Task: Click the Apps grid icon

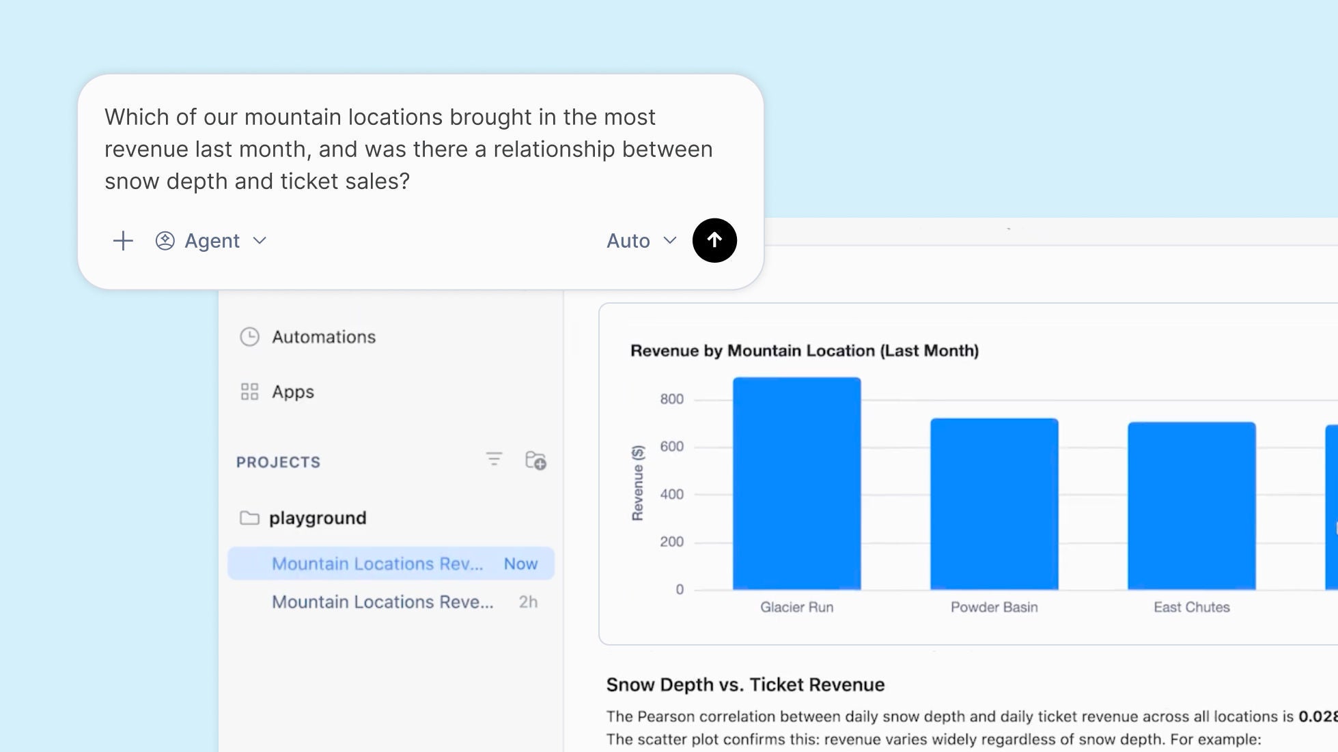Action: point(249,392)
